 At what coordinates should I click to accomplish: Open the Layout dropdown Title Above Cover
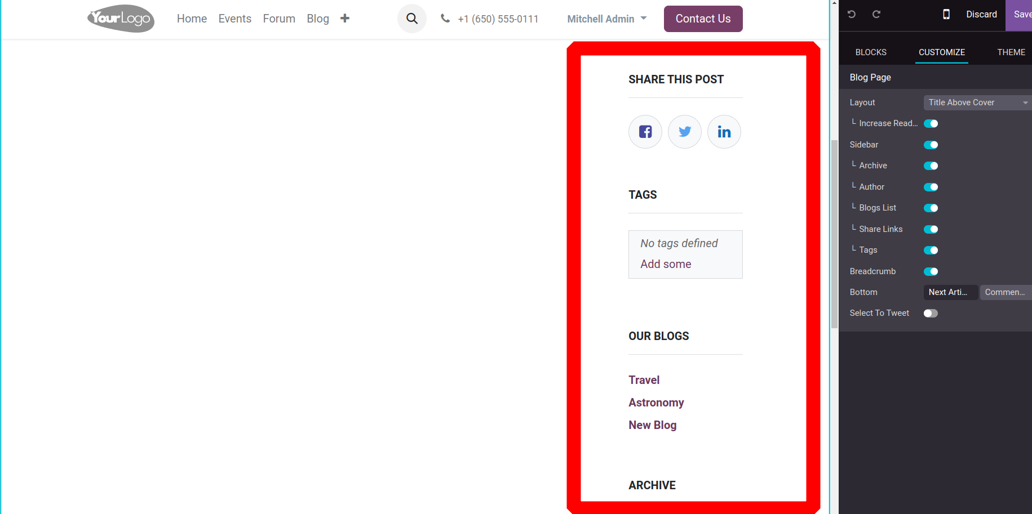point(977,102)
